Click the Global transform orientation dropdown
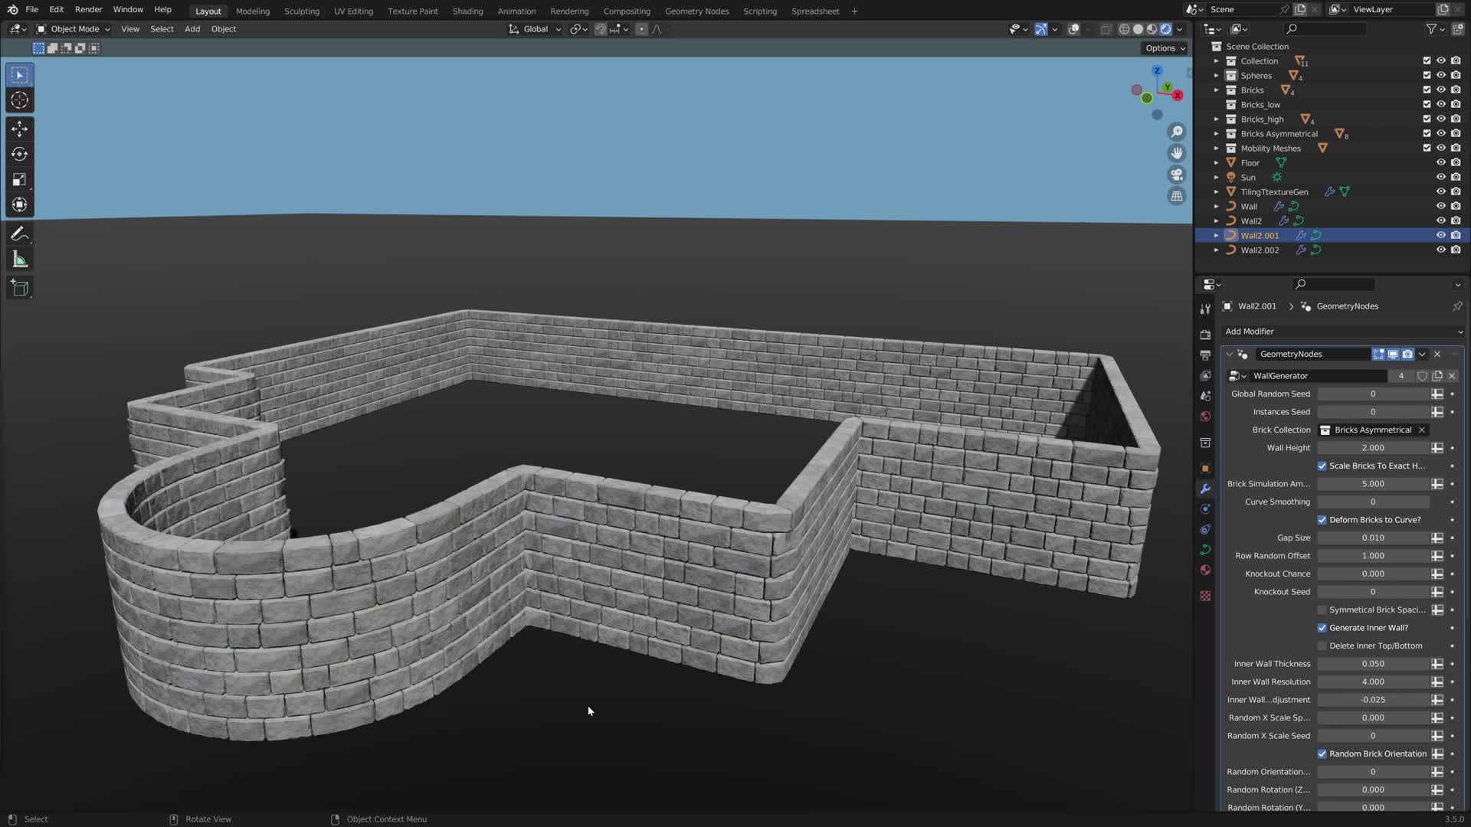1471x827 pixels. point(536,28)
